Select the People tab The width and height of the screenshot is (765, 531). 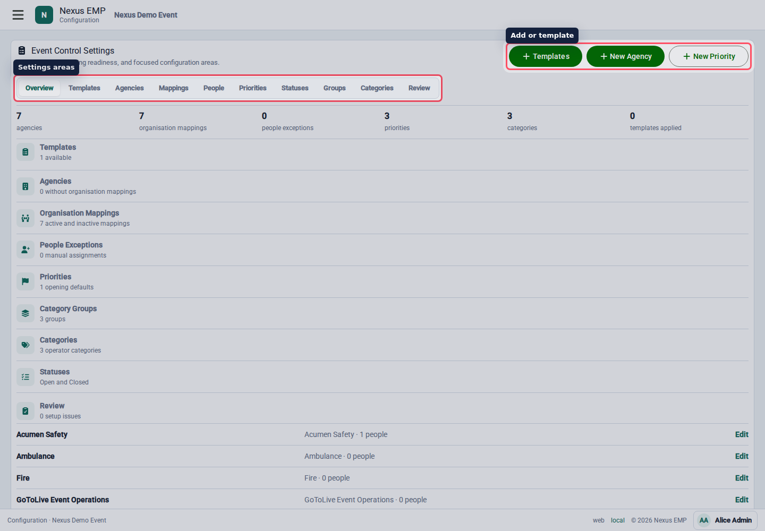point(214,88)
